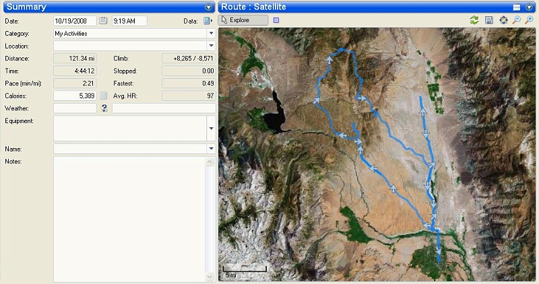Viewport: 539px width, 284px height.
Task: Click inside the Notes text area
Action: pos(129,219)
